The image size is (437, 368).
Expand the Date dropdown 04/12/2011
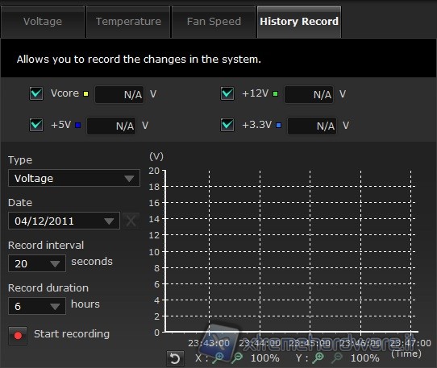(65, 221)
